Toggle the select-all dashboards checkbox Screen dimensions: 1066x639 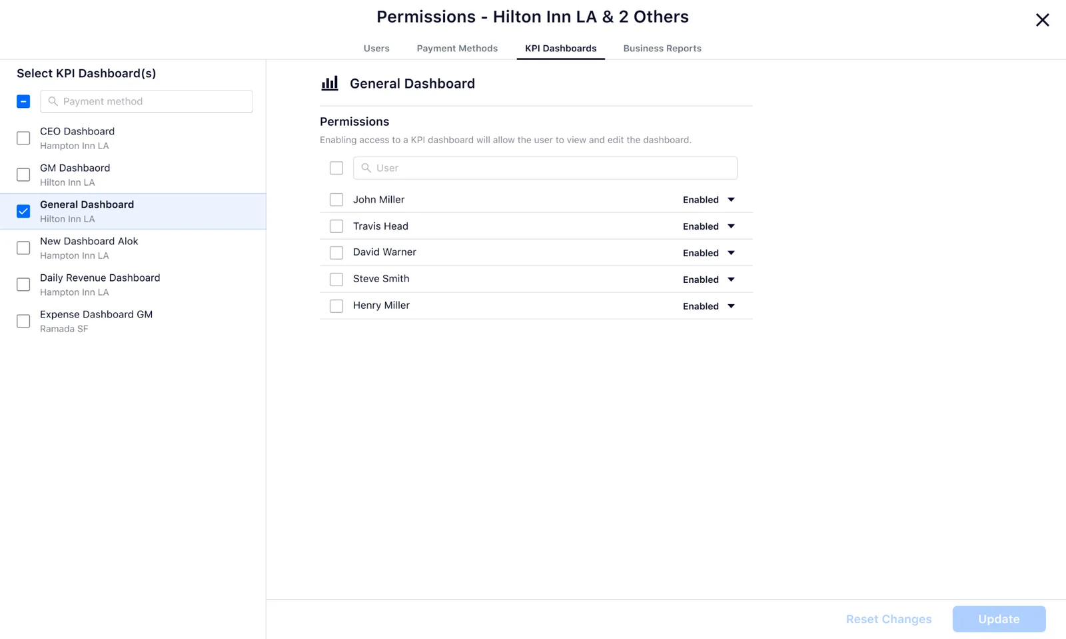23,101
